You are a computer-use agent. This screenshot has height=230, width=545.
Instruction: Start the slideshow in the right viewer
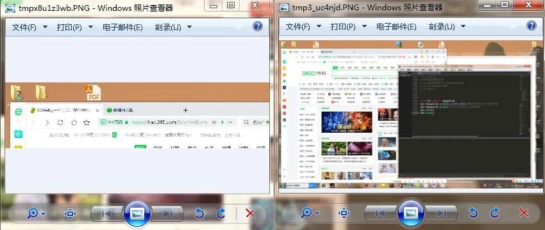pos(410,213)
